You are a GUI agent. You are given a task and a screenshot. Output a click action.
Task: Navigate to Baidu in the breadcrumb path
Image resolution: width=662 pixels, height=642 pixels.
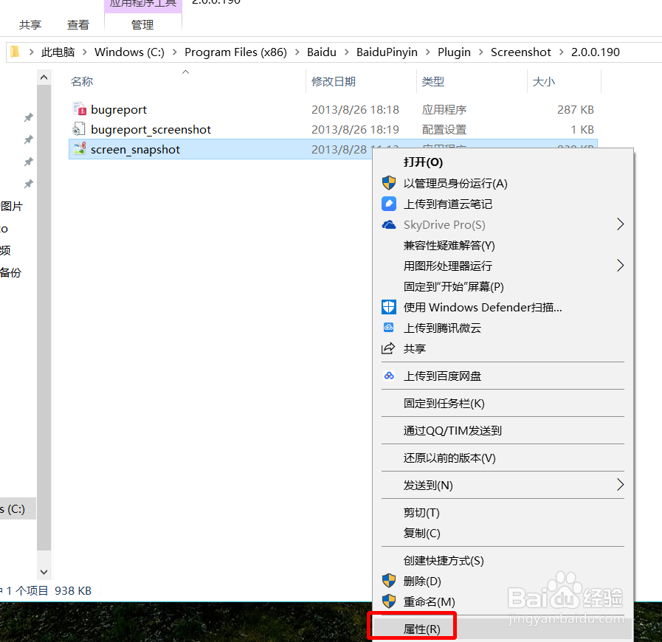click(321, 52)
